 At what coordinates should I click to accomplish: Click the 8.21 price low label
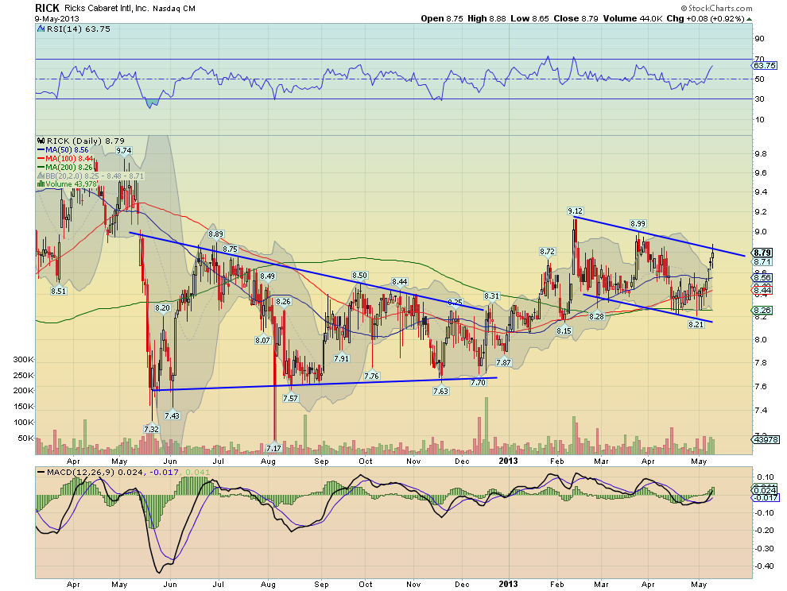(696, 325)
